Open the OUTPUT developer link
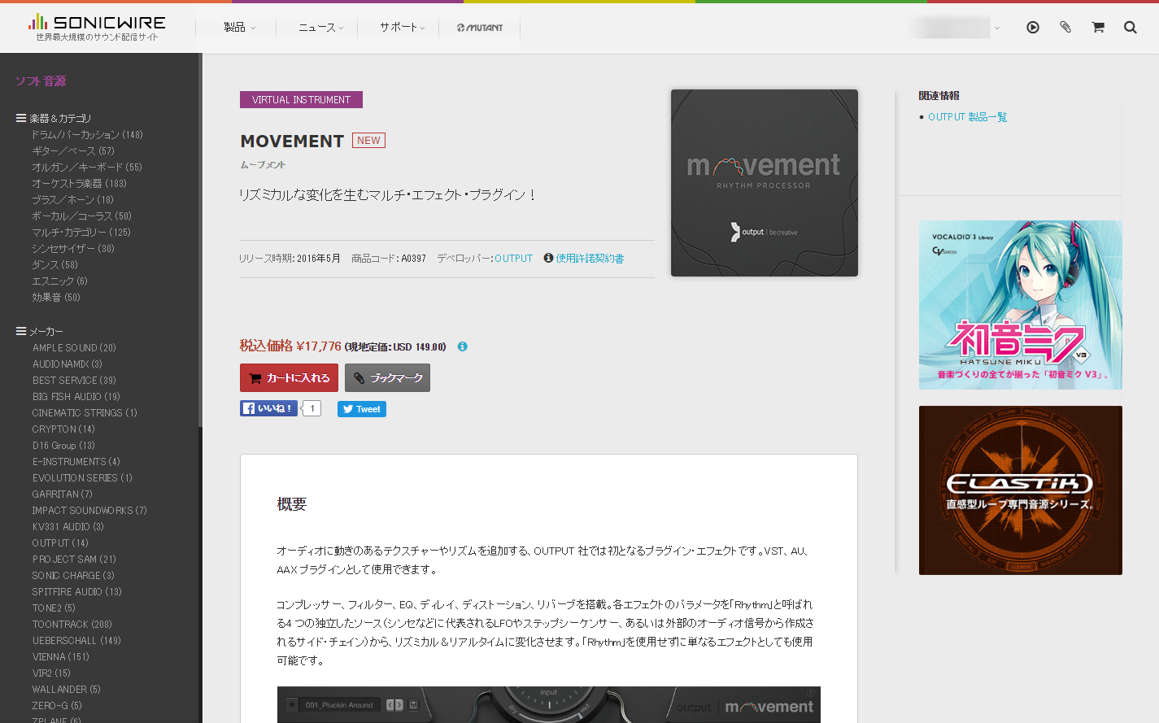This screenshot has height=723, width=1159. [x=513, y=259]
